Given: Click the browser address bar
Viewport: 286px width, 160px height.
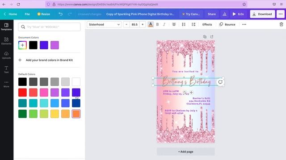Looking at the screenshot, I should [146, 4].
